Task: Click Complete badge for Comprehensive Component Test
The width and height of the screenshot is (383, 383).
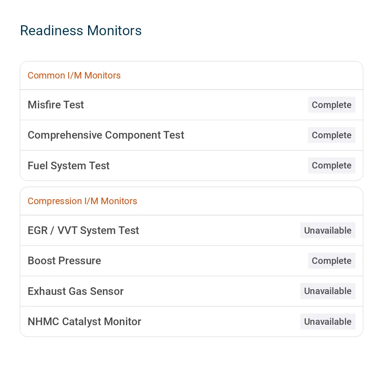Action: coord(331,135)
